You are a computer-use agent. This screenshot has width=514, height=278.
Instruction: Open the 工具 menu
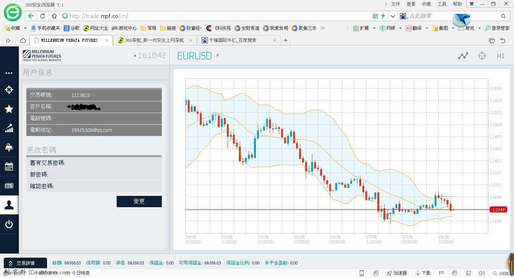[x=442, y=4]
